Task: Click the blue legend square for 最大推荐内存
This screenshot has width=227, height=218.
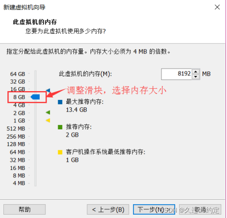Action: click(x=60, y=102)
